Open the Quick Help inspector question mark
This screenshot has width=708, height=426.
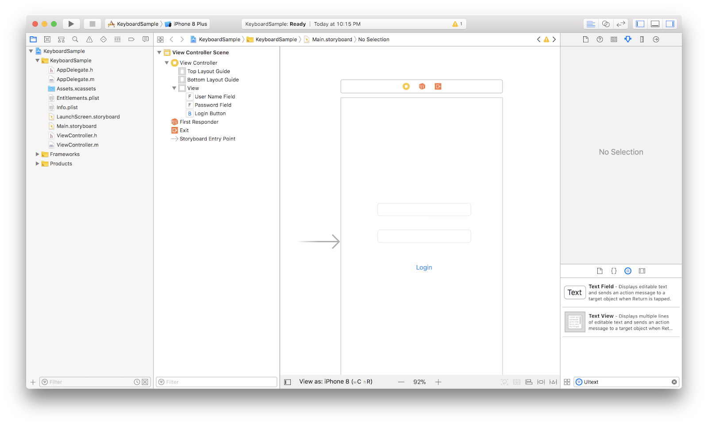[600, 39]
